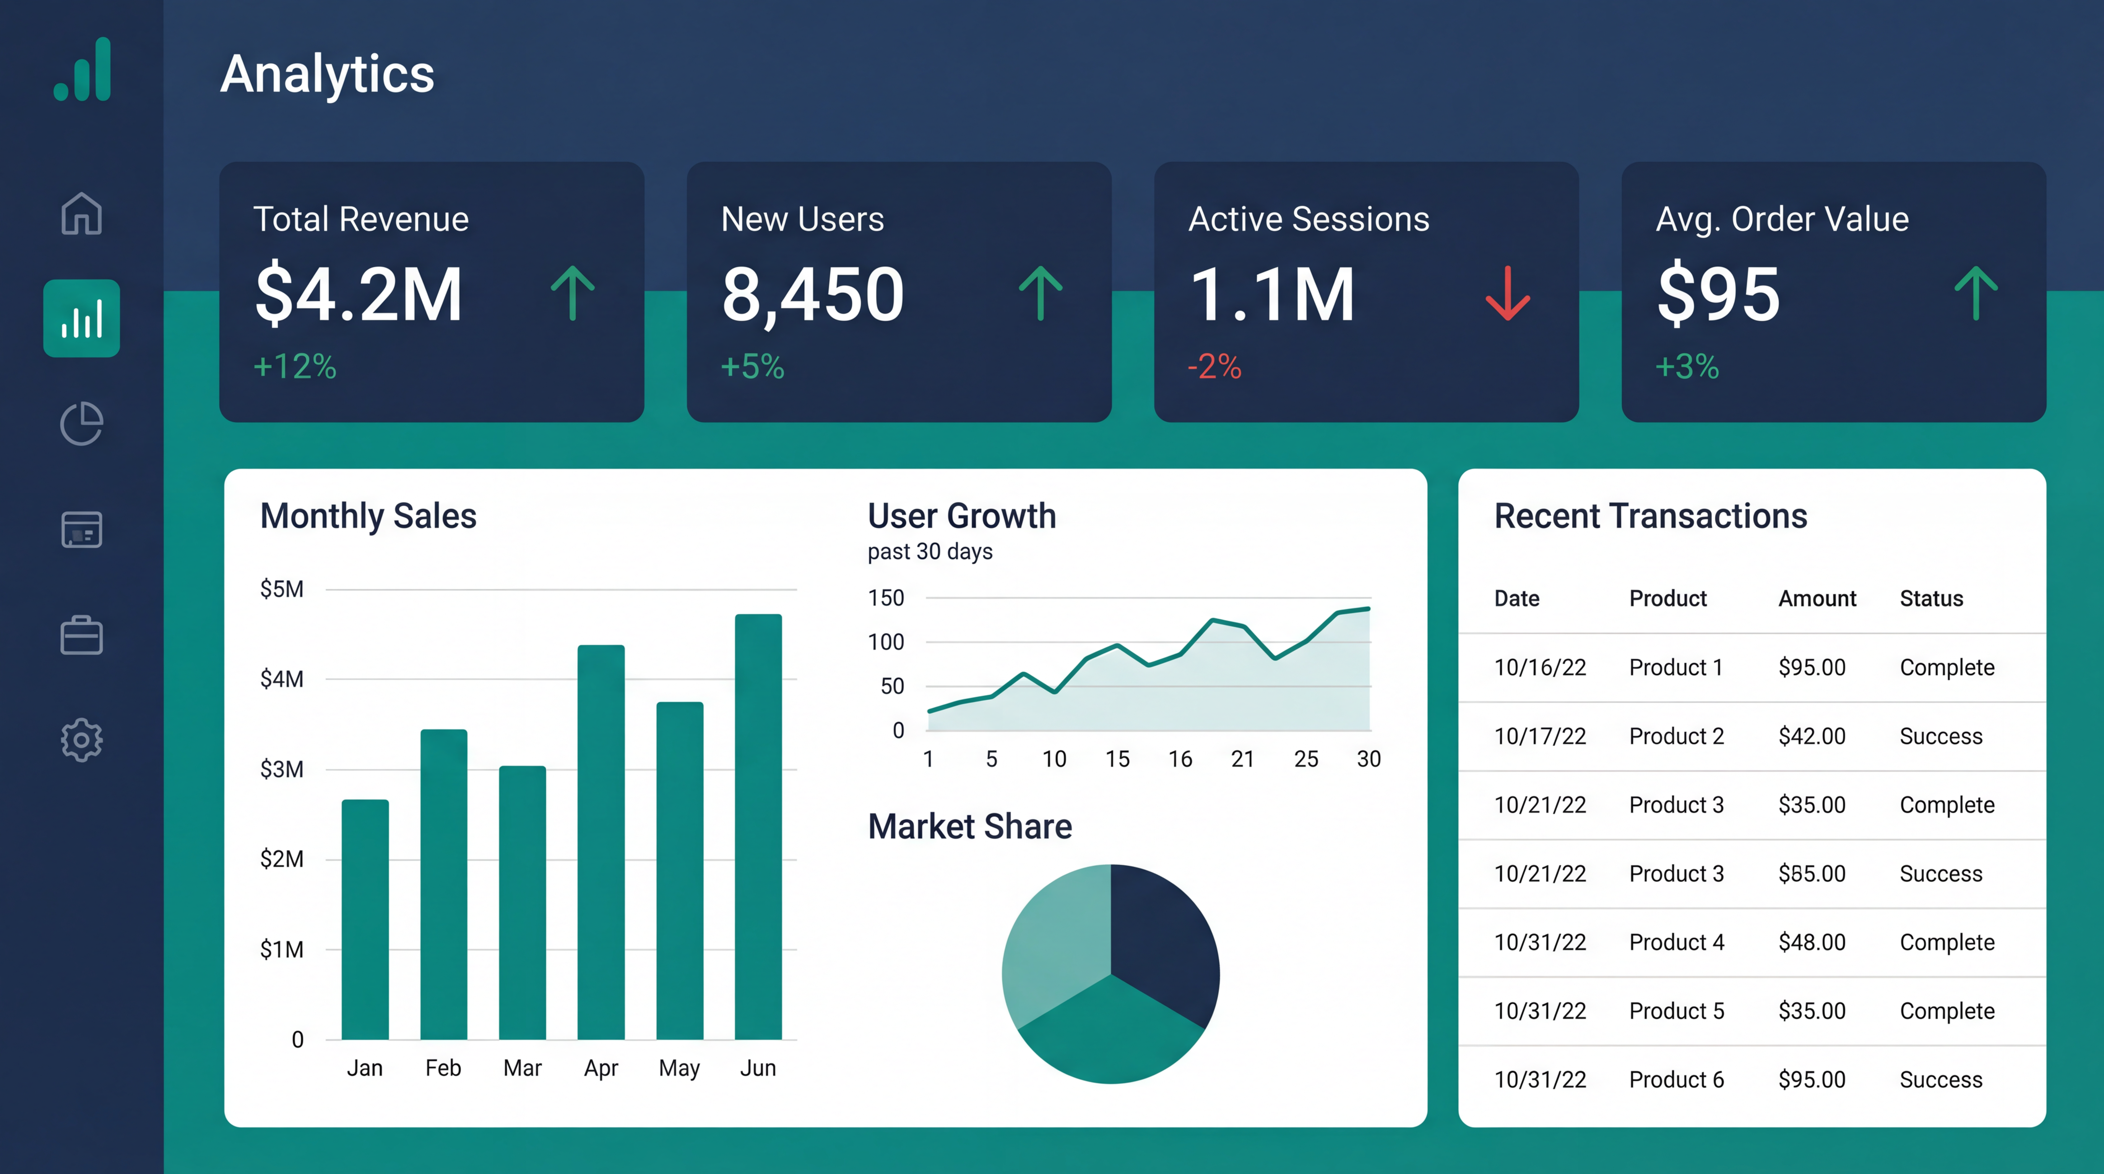Click Complete status in the Product 1 row

1947,668
